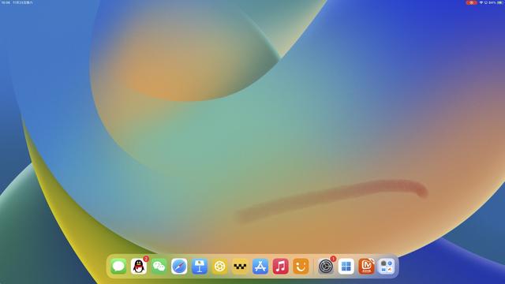The width and height of the screenshot is (505, 284).
Task: Open the Safari browser
Action: (179, 267)
